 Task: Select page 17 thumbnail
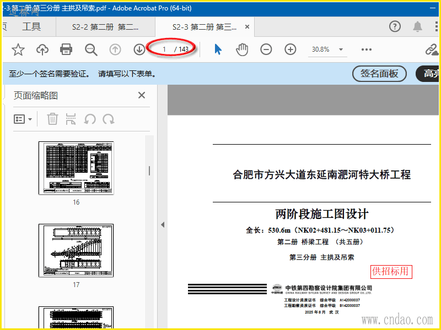tap(76, 250)
